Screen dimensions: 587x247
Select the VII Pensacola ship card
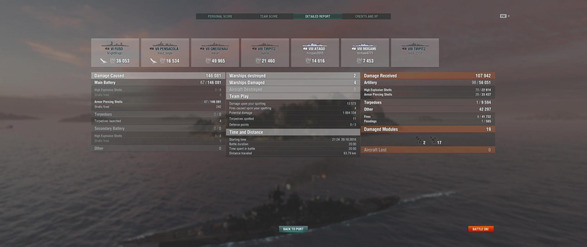165,52
